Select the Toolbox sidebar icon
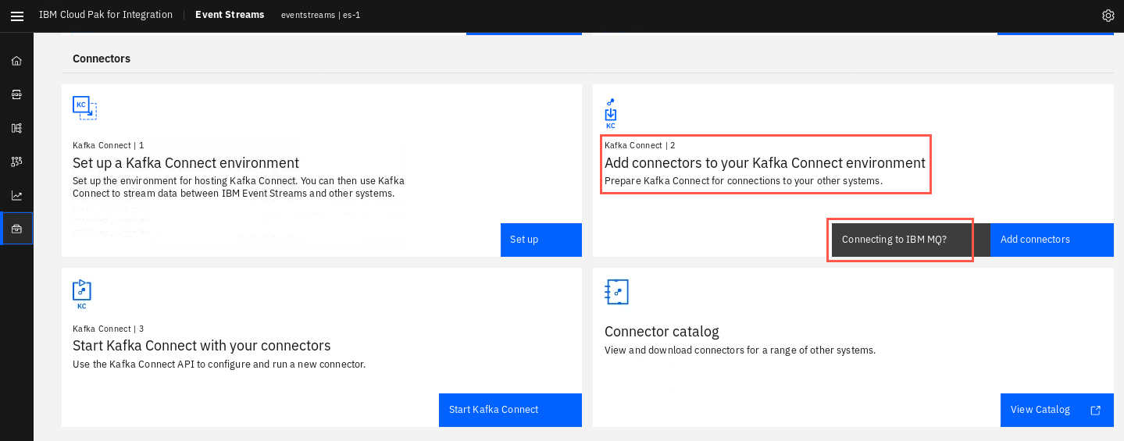Image resolution: width=1124 pixels, height=441 pixels. 16,229
